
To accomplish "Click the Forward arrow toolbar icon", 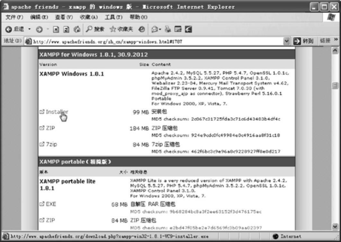I will pos(39,29).
